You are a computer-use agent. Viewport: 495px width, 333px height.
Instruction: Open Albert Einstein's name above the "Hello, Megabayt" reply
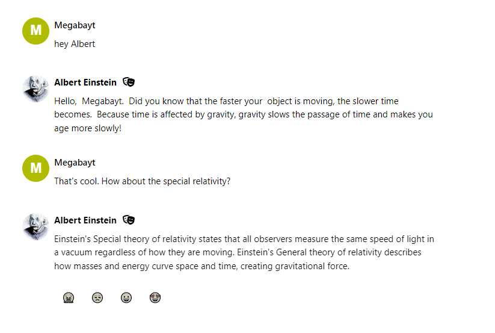85,82
